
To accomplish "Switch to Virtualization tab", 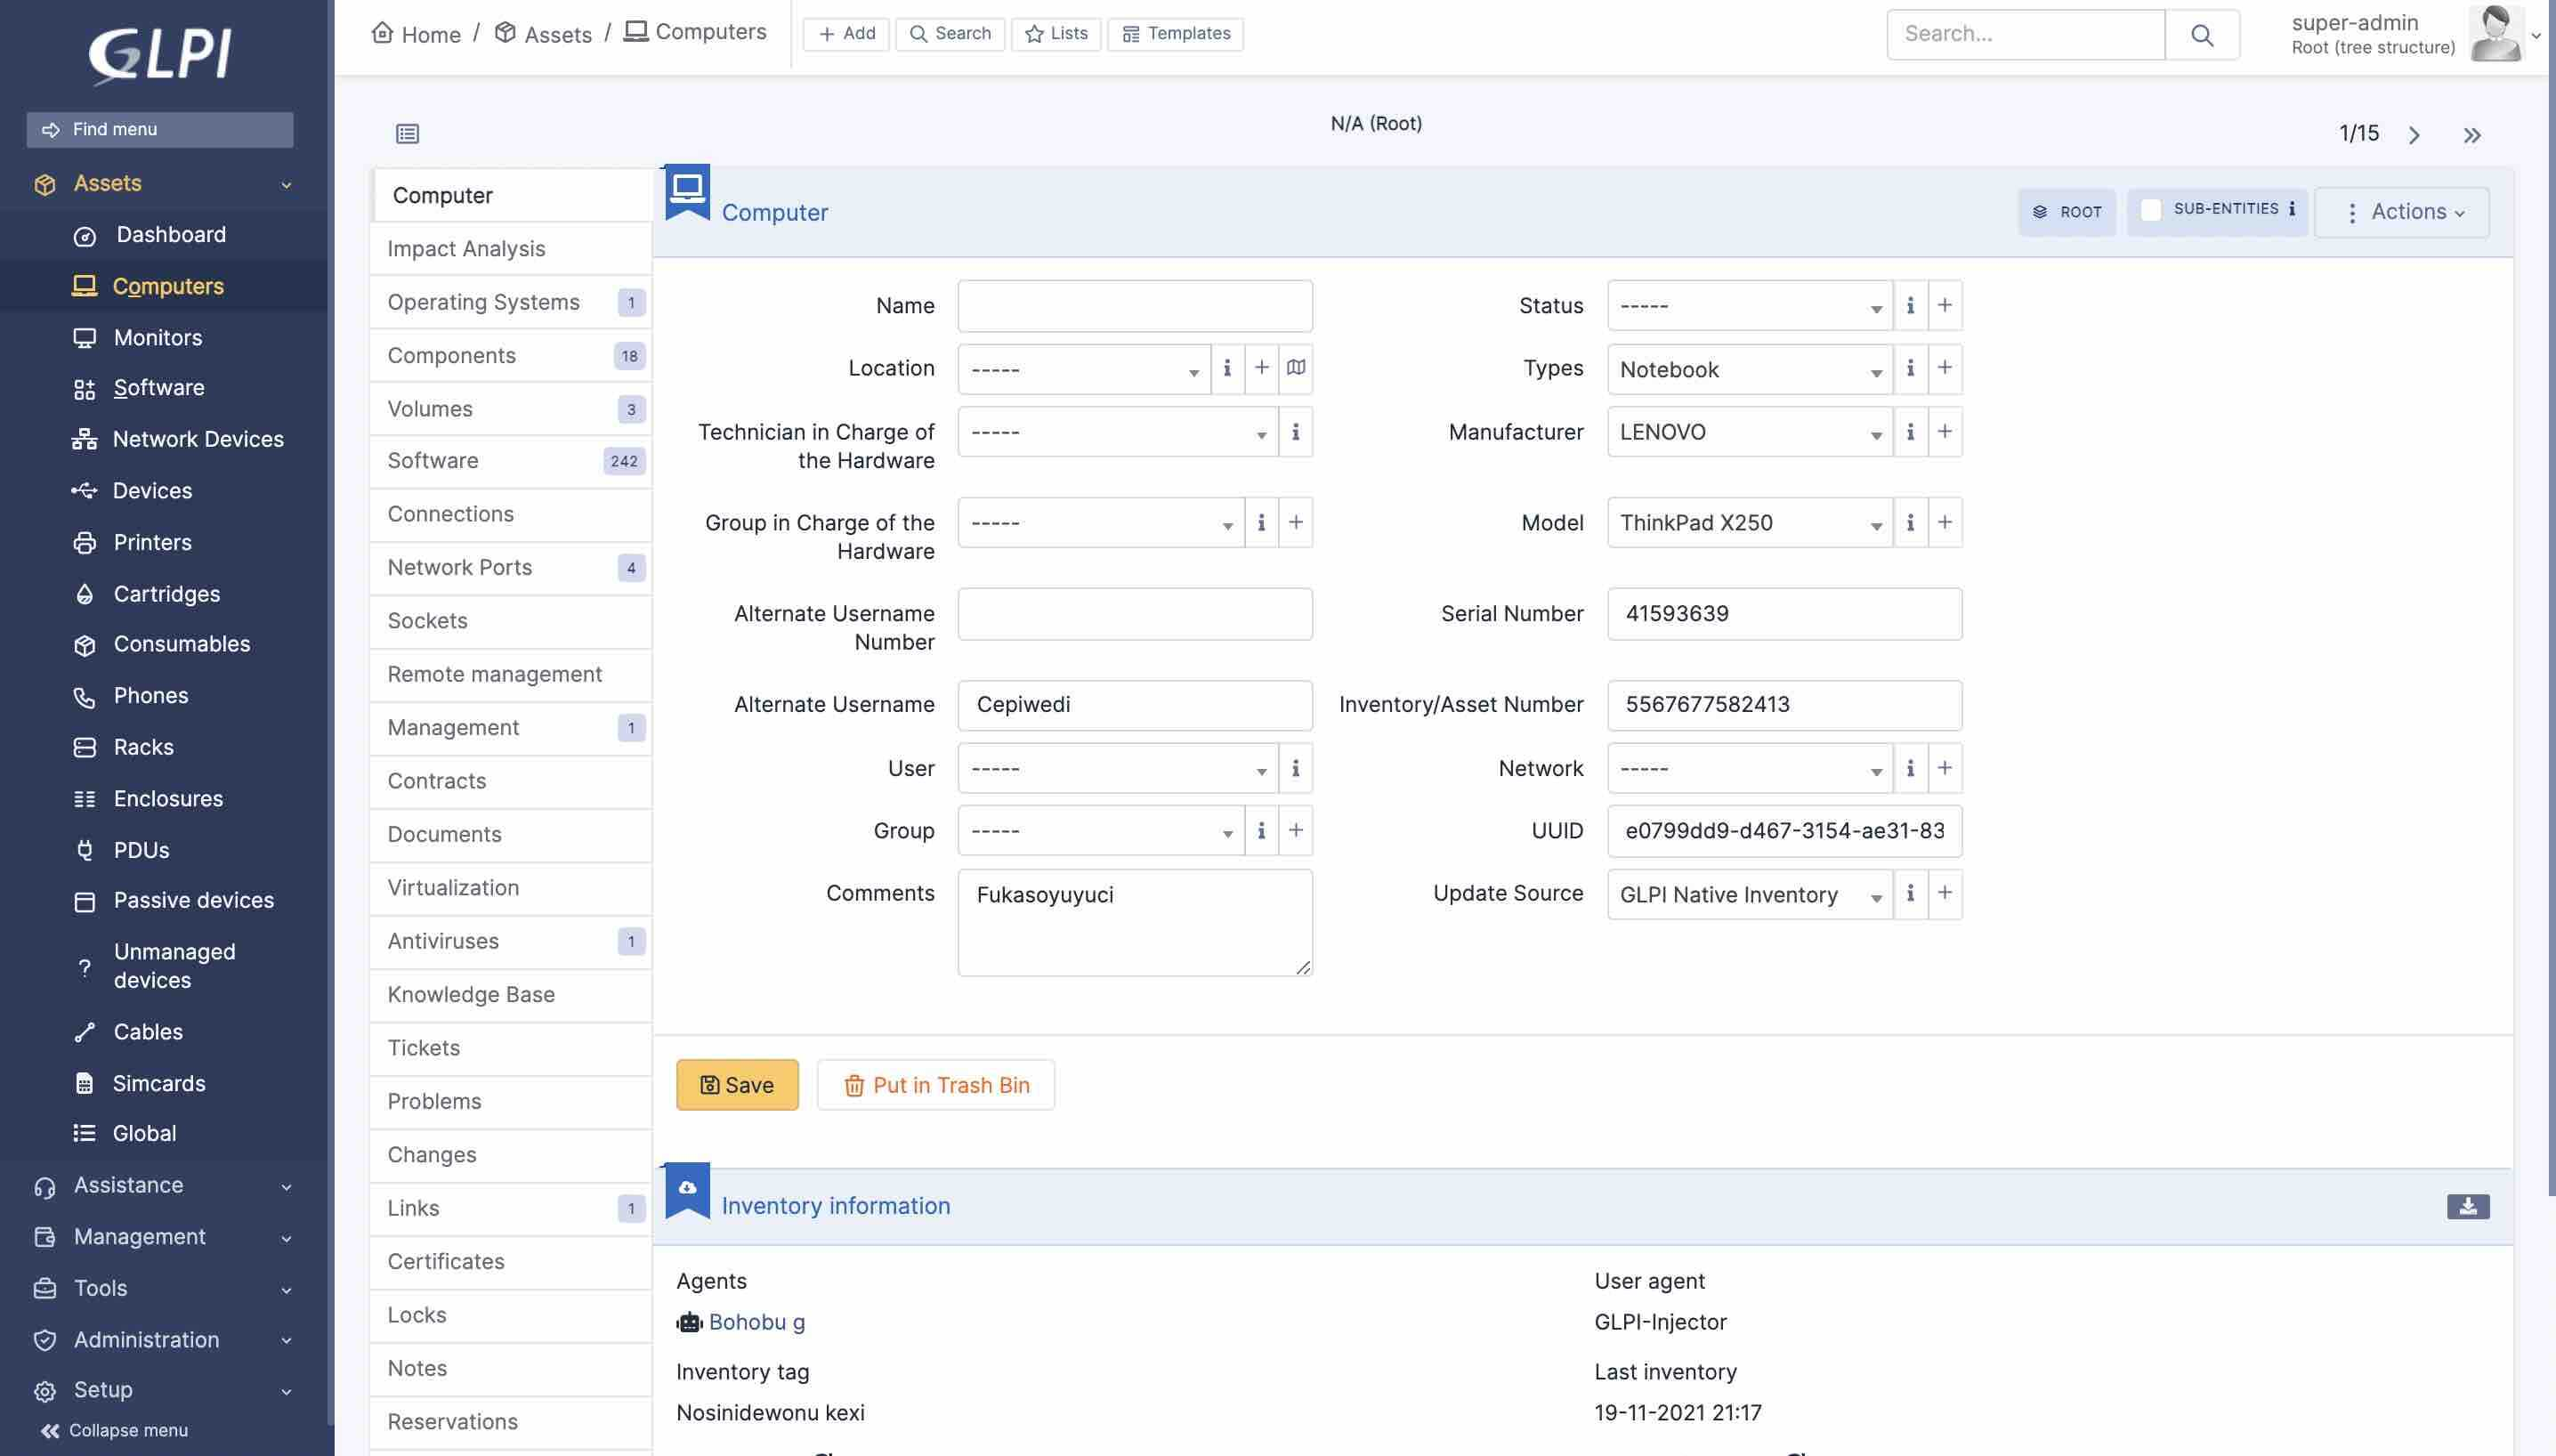I will click(511, 888).
